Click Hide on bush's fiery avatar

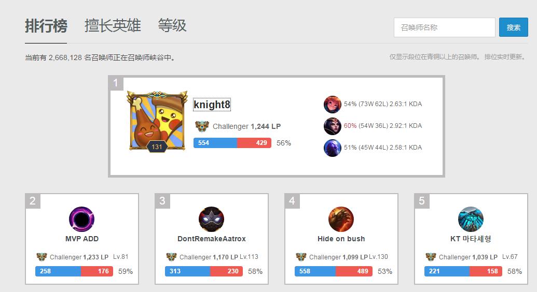(x=341, y=219)
